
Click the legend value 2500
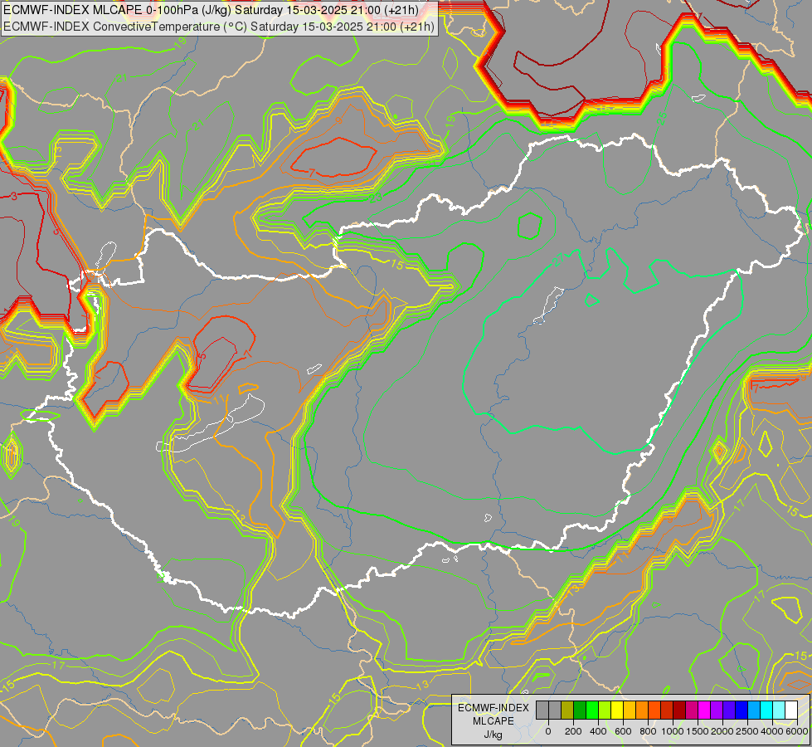coord(748,731)
